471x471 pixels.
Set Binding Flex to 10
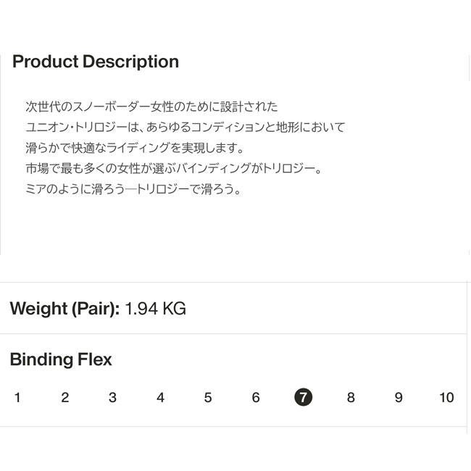pos(446,397)
